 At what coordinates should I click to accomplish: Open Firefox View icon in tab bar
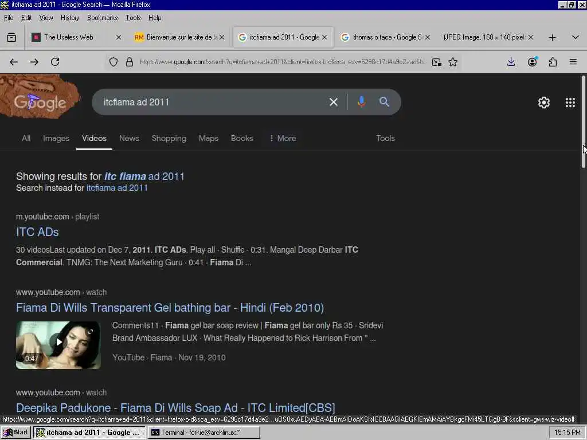click(11, 37)
